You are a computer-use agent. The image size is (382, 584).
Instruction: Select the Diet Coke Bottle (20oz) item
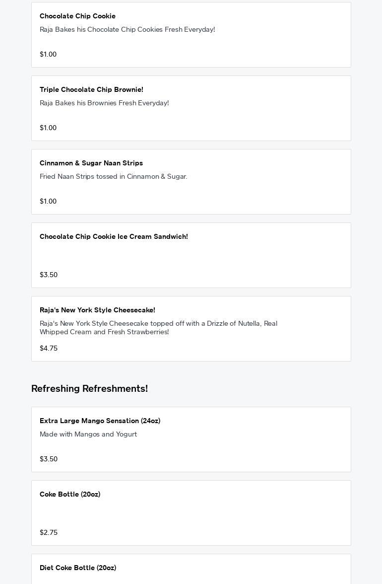tap(78, 568)
